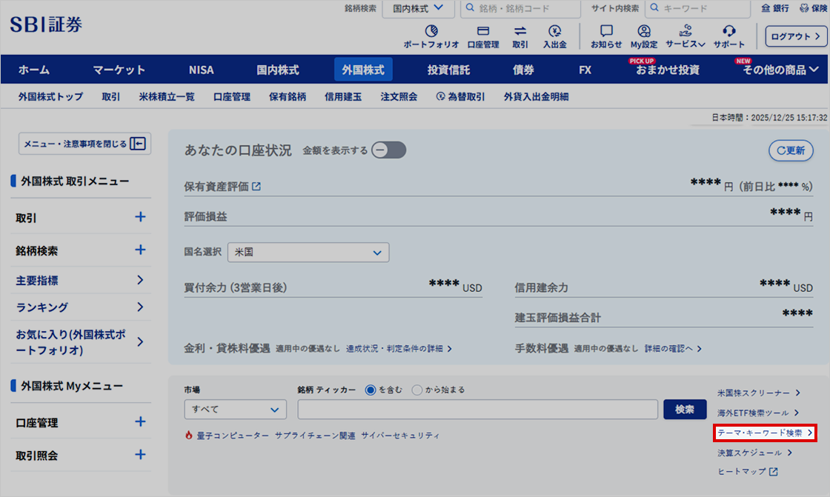Image resolution: width=830 pixels, height=497 pixels.
Task: Click the 口座管理 account icon in header
Action: tap(483, 32)
